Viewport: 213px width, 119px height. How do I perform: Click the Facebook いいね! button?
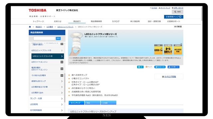[x=173, y=67]
